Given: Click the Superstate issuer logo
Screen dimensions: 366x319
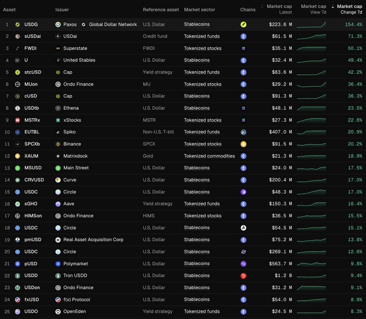Looking at the screenshot, I should (x=58, y=48).
